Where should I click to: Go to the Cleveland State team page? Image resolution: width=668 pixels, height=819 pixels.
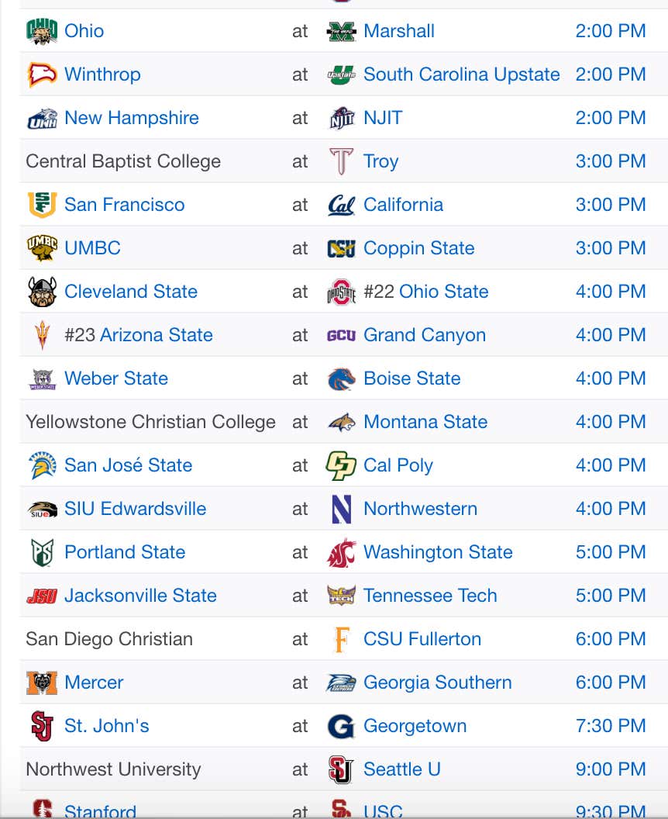coord(131,292)
